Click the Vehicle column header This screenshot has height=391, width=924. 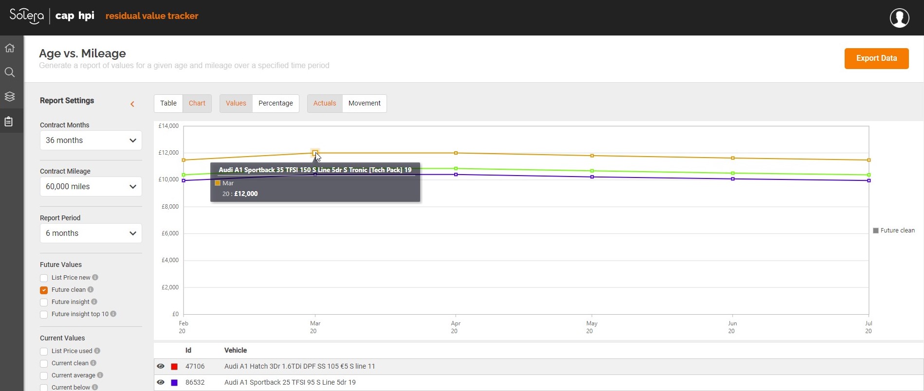click(x=236, y=350)
